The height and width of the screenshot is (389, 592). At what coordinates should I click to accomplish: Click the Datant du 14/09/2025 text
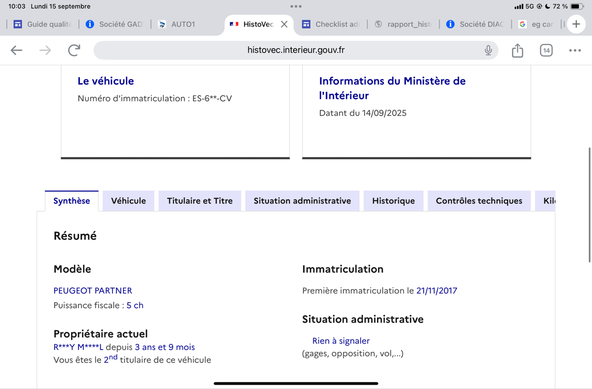click(x=363, y=113)
